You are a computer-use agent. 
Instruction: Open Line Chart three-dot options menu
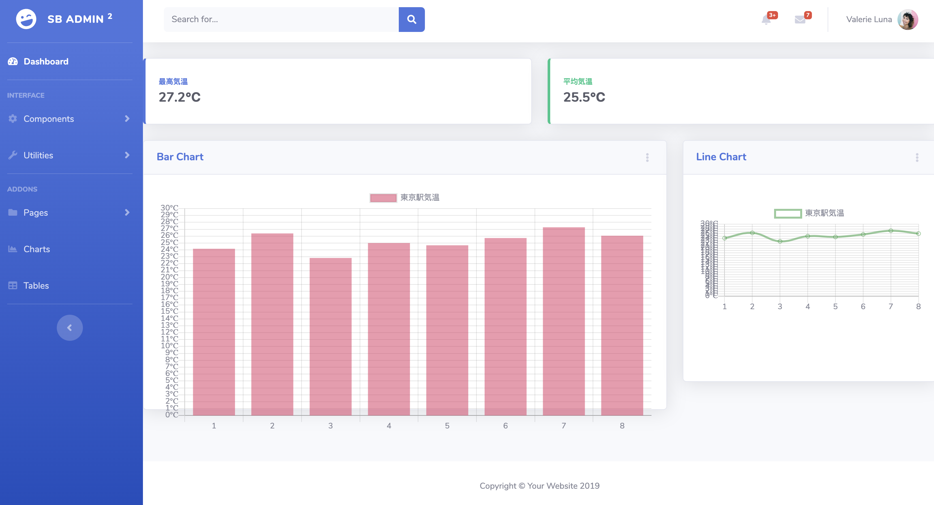point(917,157)
